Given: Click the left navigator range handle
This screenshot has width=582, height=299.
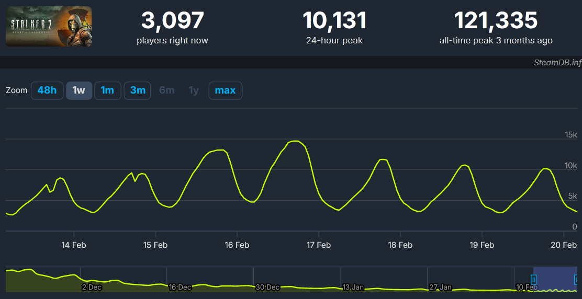Looking at the screenshot, I should point(533,279).
